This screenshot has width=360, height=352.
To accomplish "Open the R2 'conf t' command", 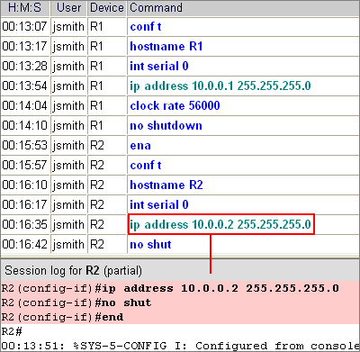I will point(146,166).
